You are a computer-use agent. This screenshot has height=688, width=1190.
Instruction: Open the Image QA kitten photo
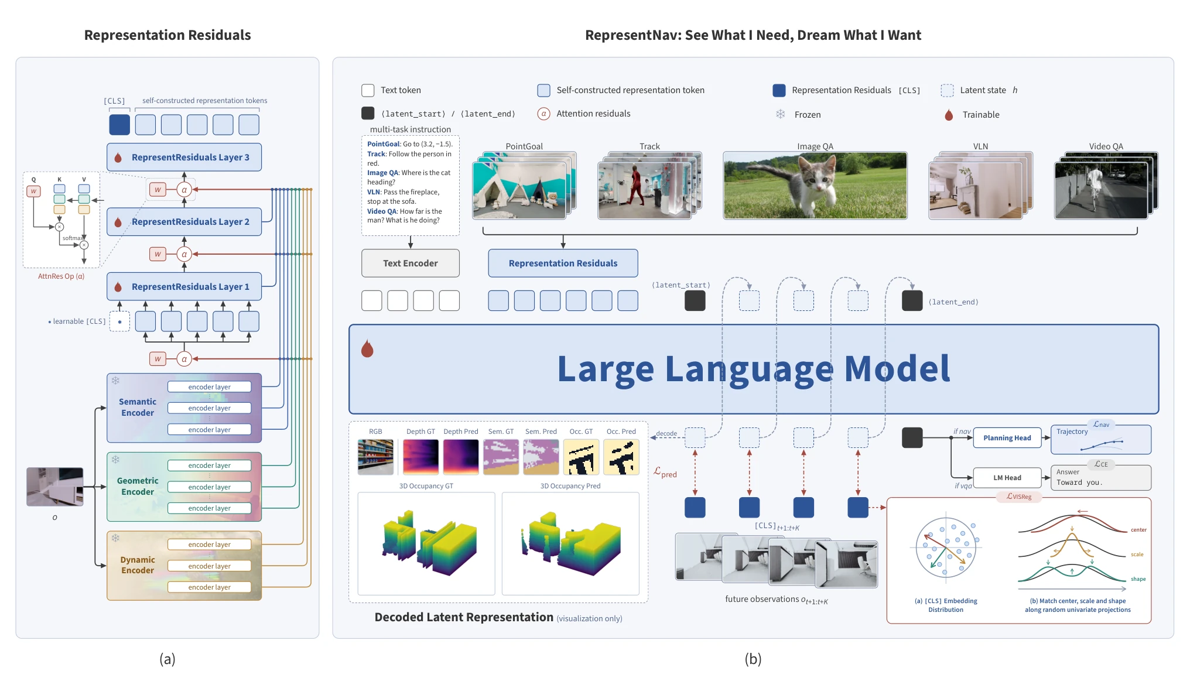pyautogui.click(x=815, y=185)
